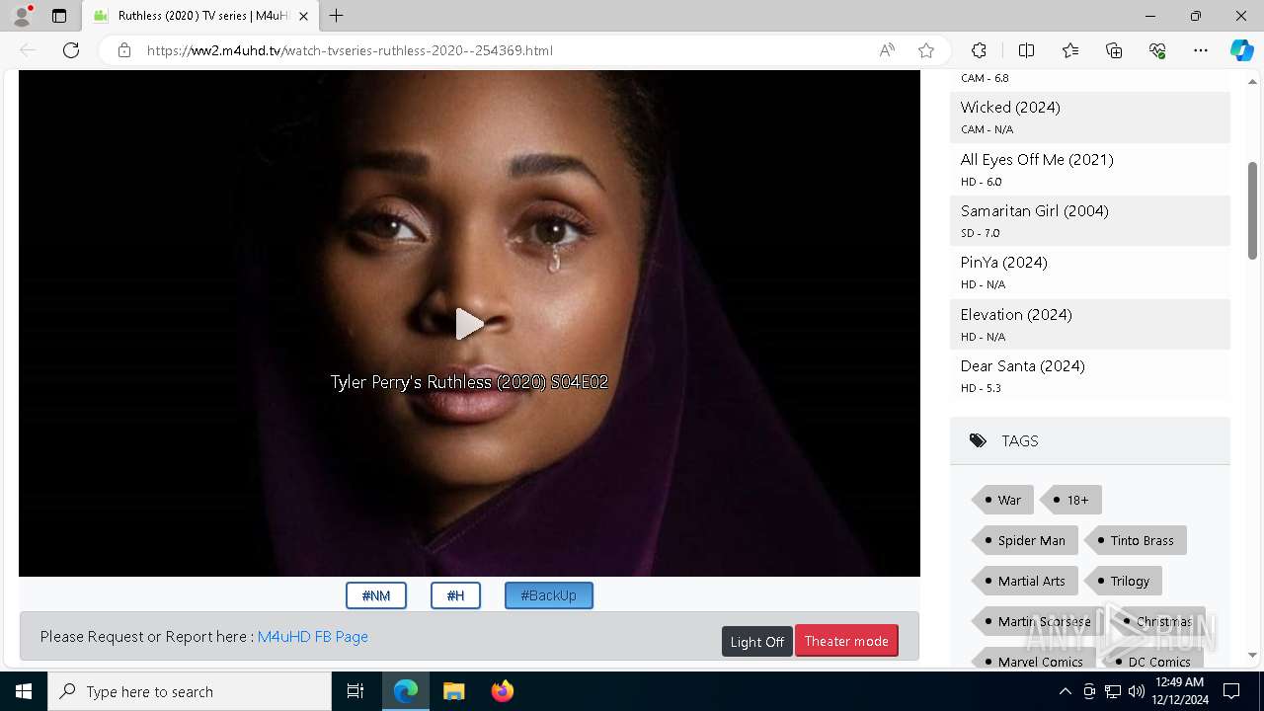Open the Windows Start menu
The width and height of the screenshot is (1264, 711).
pos(24,691)
